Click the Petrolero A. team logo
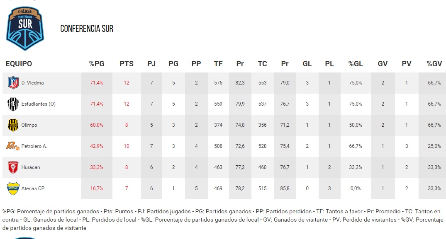 [x=13, y=146]
